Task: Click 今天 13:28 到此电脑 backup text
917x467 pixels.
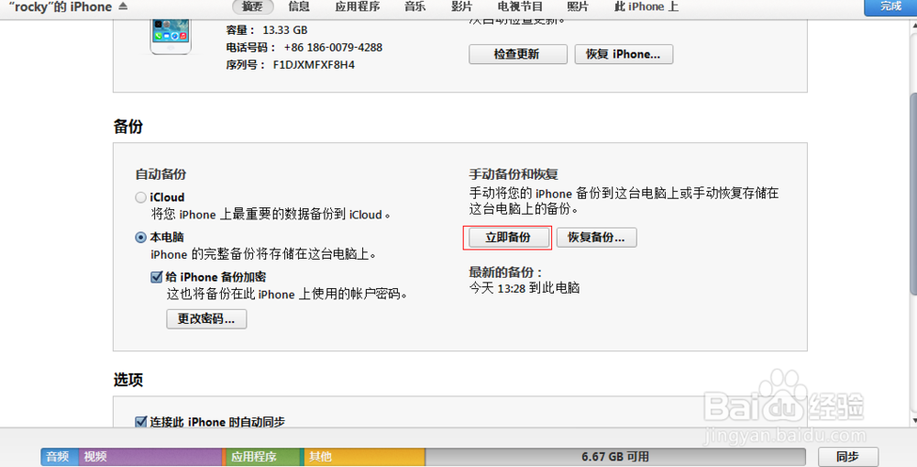Action: pos(525,288)
